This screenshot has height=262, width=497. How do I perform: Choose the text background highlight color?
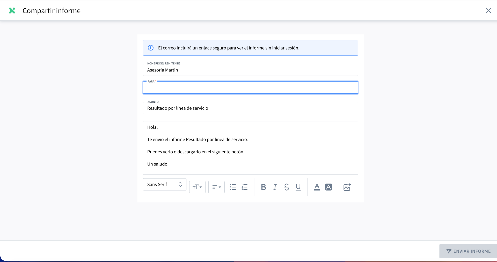(x=328, y=187)
